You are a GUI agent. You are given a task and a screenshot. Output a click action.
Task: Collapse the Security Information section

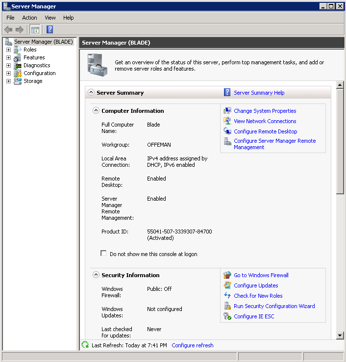[x=96, y=275]
